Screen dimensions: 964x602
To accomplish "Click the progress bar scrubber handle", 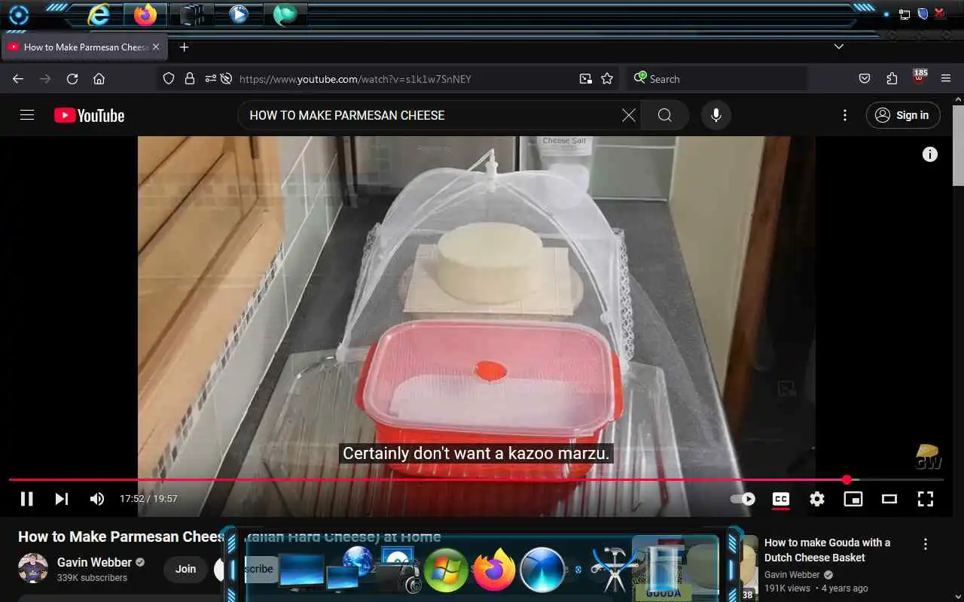I will coord(847,479).
